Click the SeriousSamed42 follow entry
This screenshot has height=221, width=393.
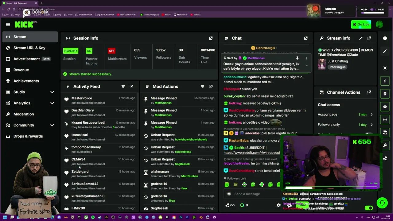pos(99,186)
